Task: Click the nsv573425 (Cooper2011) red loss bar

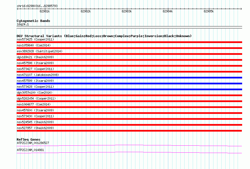Action: coord(129,42)
